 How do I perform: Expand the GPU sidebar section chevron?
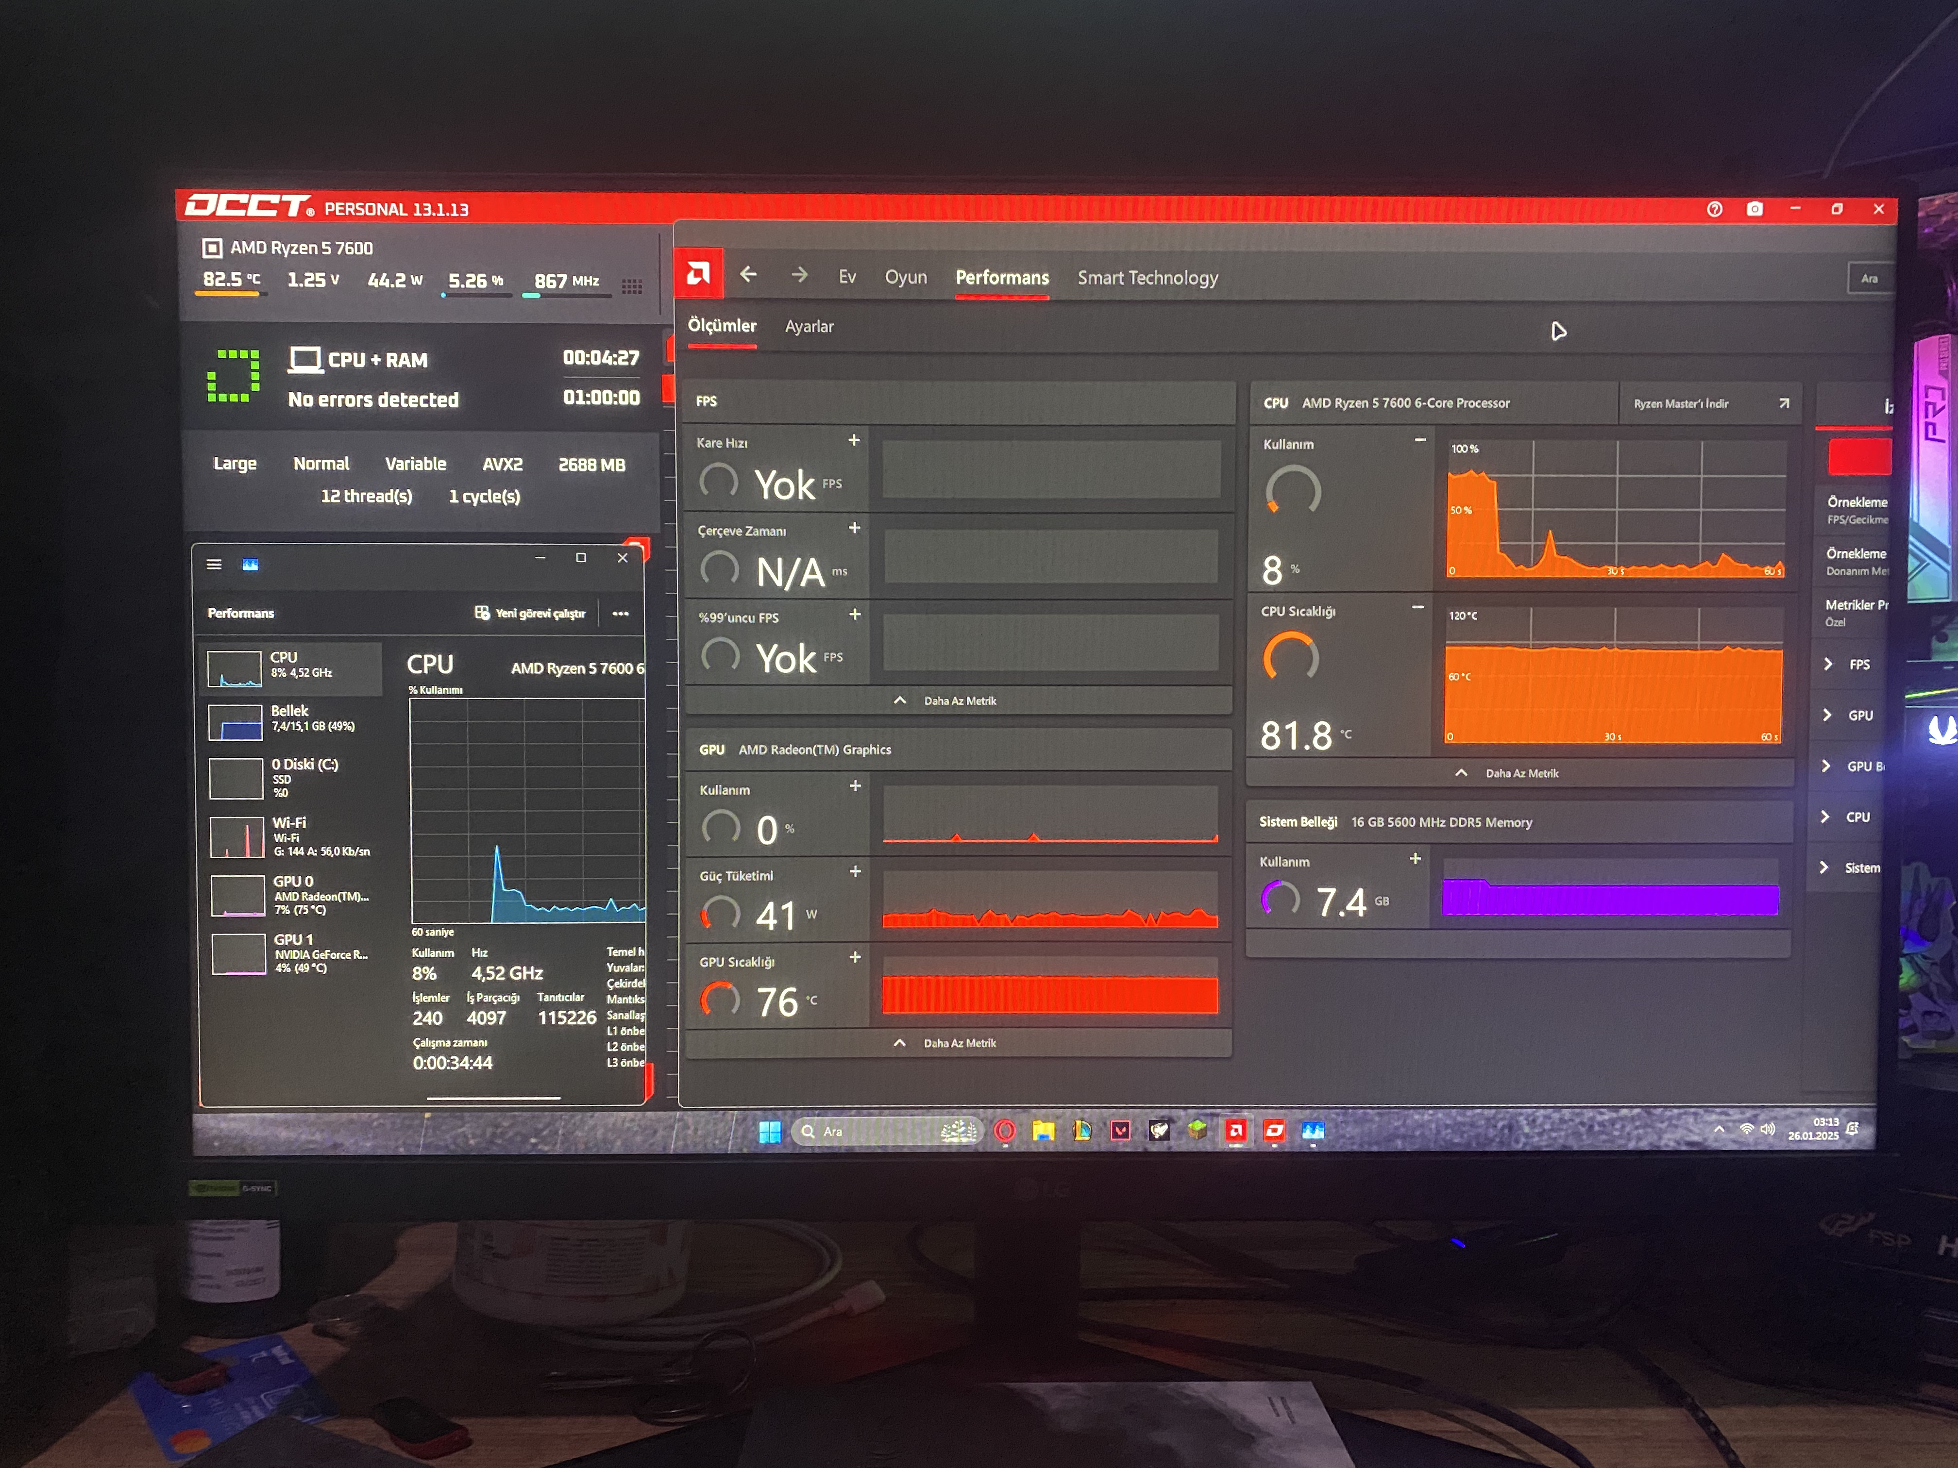(1828, 715)
